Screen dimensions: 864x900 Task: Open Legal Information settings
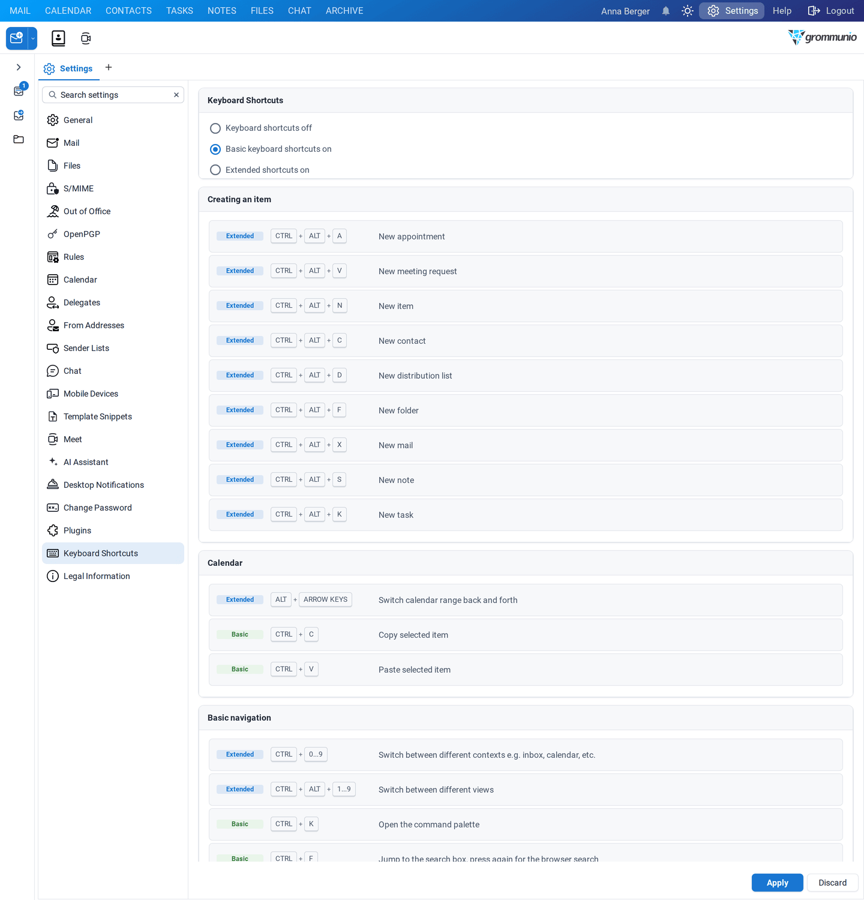tap(113, 576)
